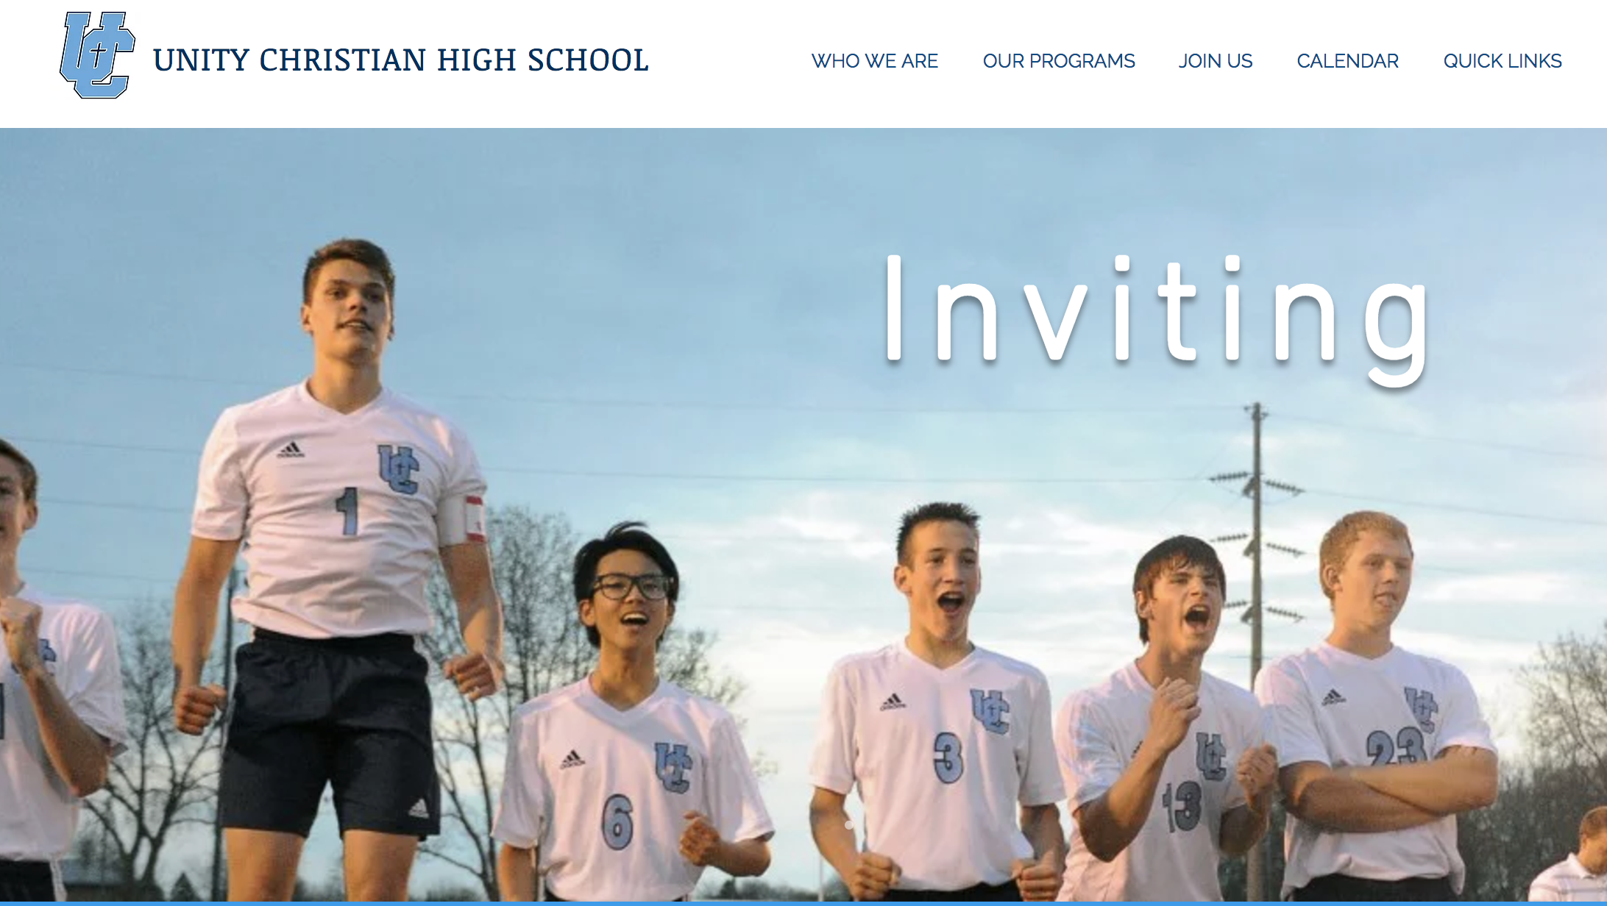Expand the Quick Links dropdown menu
The height and width of the screenshot is (906, 1607).
point(1503,61)
